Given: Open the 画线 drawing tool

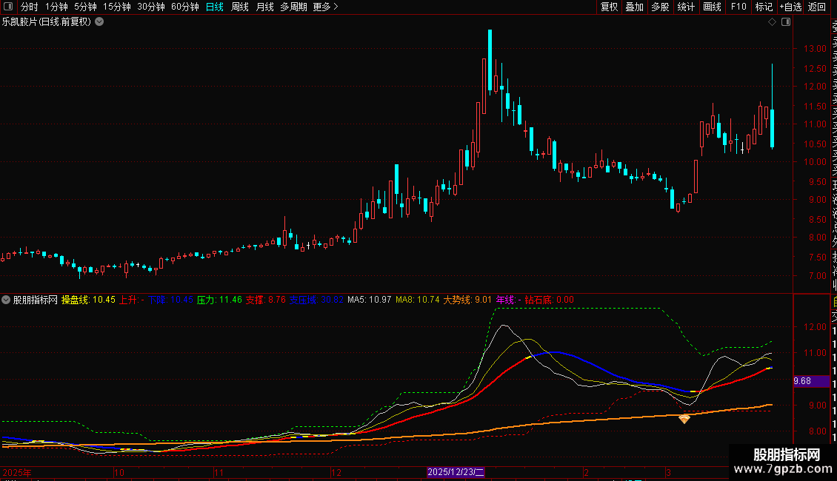Looking at the screenshot, I should point(712,7).
